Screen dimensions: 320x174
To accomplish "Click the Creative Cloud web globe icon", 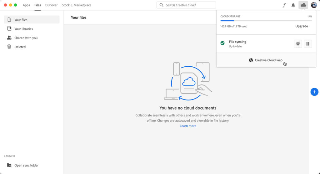I will (251, 60).
